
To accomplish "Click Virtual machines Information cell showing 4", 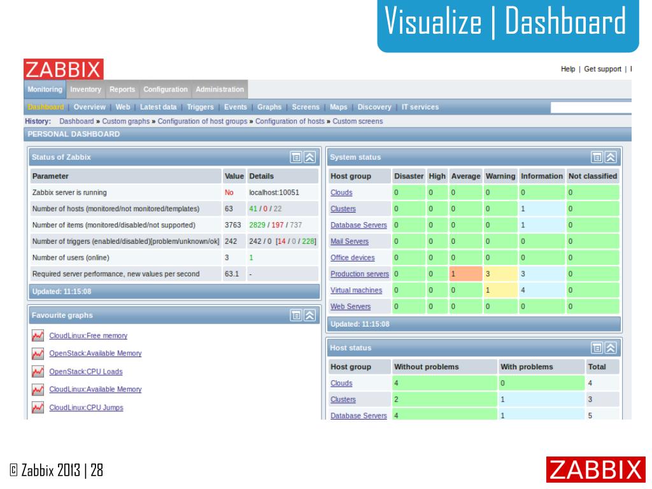I will click(x=542, y=290).
